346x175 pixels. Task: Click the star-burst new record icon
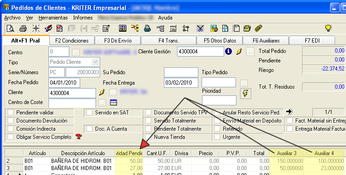36,28
